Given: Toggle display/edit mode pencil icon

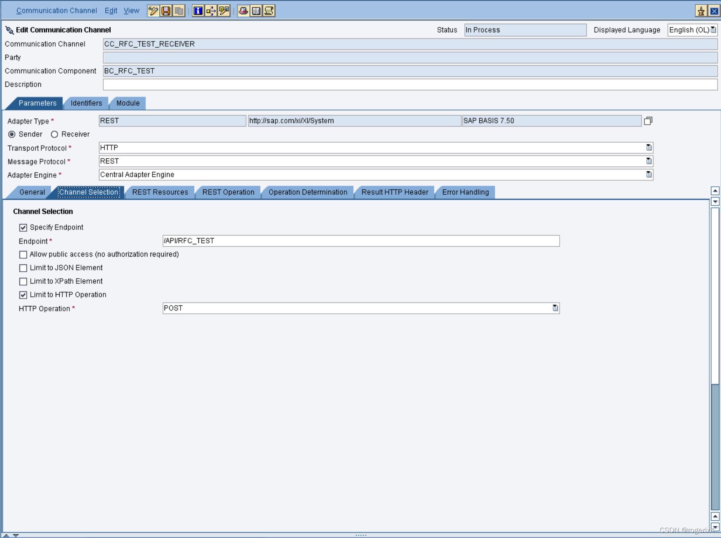Looking at the screenshot, I should [x=153, y=11].
